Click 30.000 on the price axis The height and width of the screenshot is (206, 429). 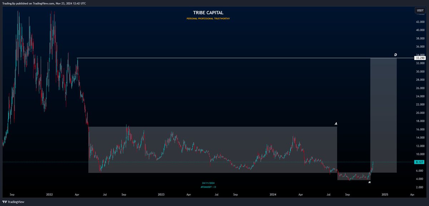tap(419, 71)
